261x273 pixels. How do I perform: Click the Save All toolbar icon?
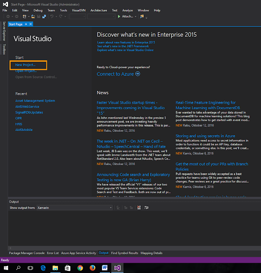click(x=44, y=17)
